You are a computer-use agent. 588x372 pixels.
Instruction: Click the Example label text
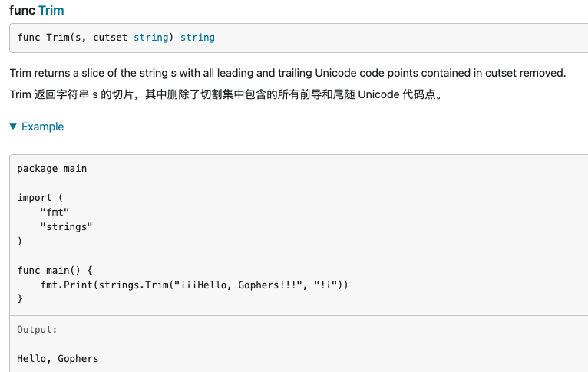43,127
